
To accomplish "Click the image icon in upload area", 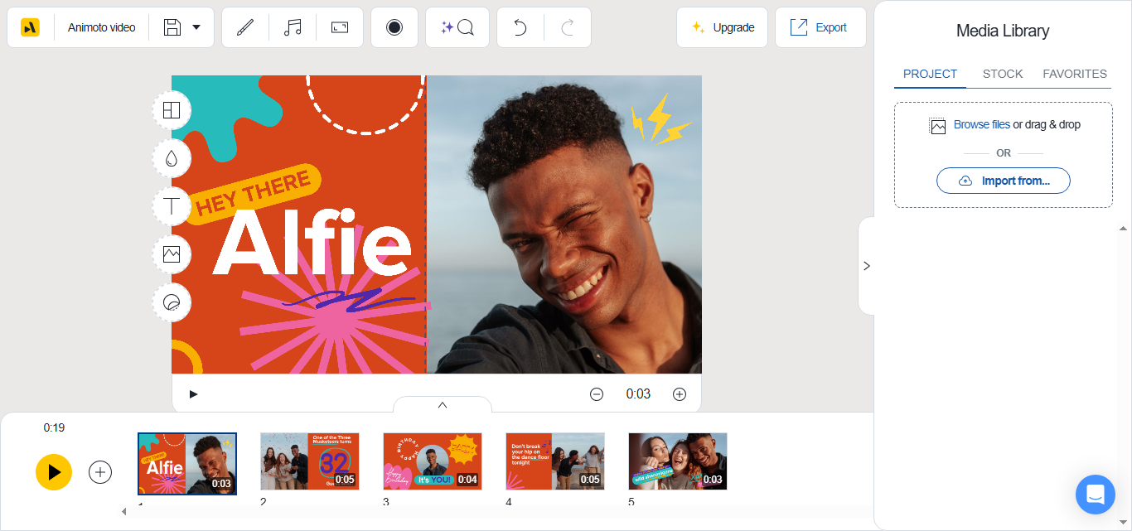I will coord(937,126).
